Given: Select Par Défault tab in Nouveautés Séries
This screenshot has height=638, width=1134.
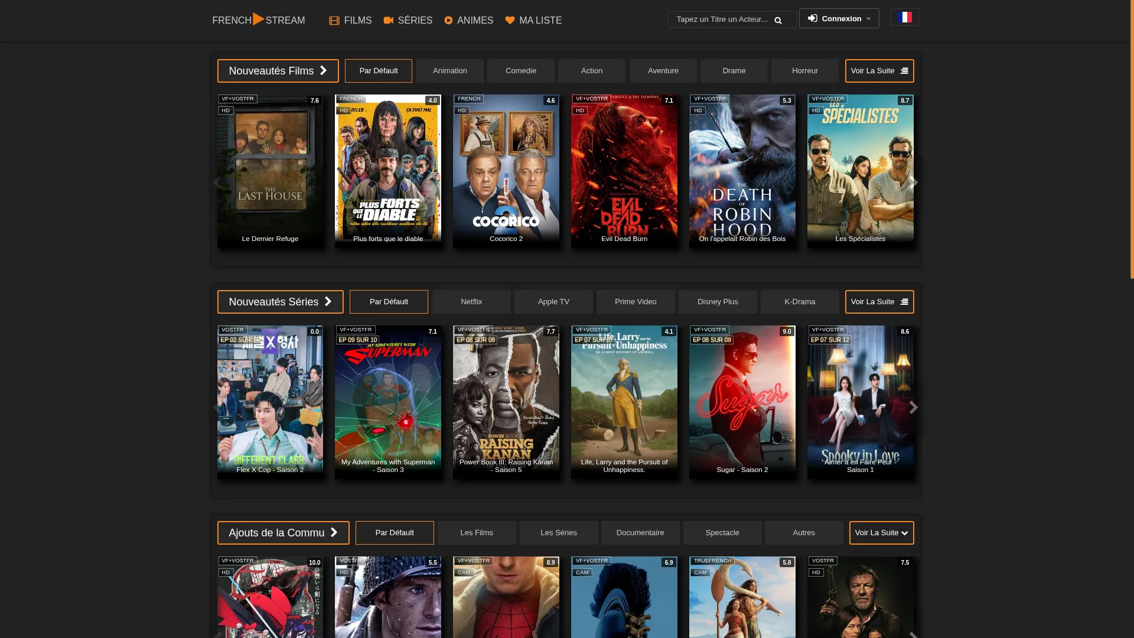Looking at the screenshot, I should [x=389, y=302].
